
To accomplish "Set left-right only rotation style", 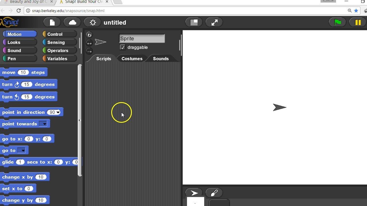I will (89, 43).
